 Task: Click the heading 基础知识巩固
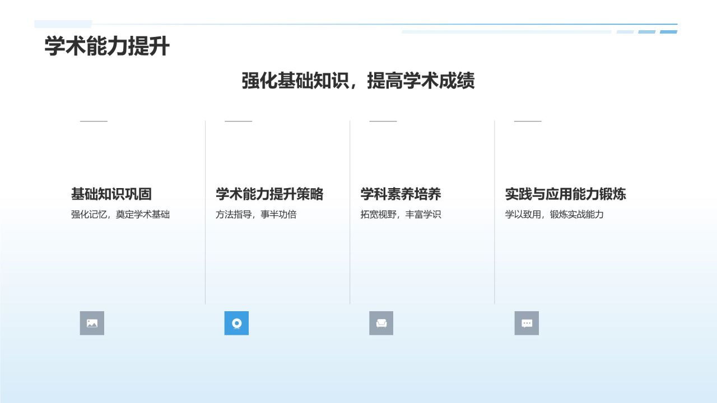pos(111,194)
